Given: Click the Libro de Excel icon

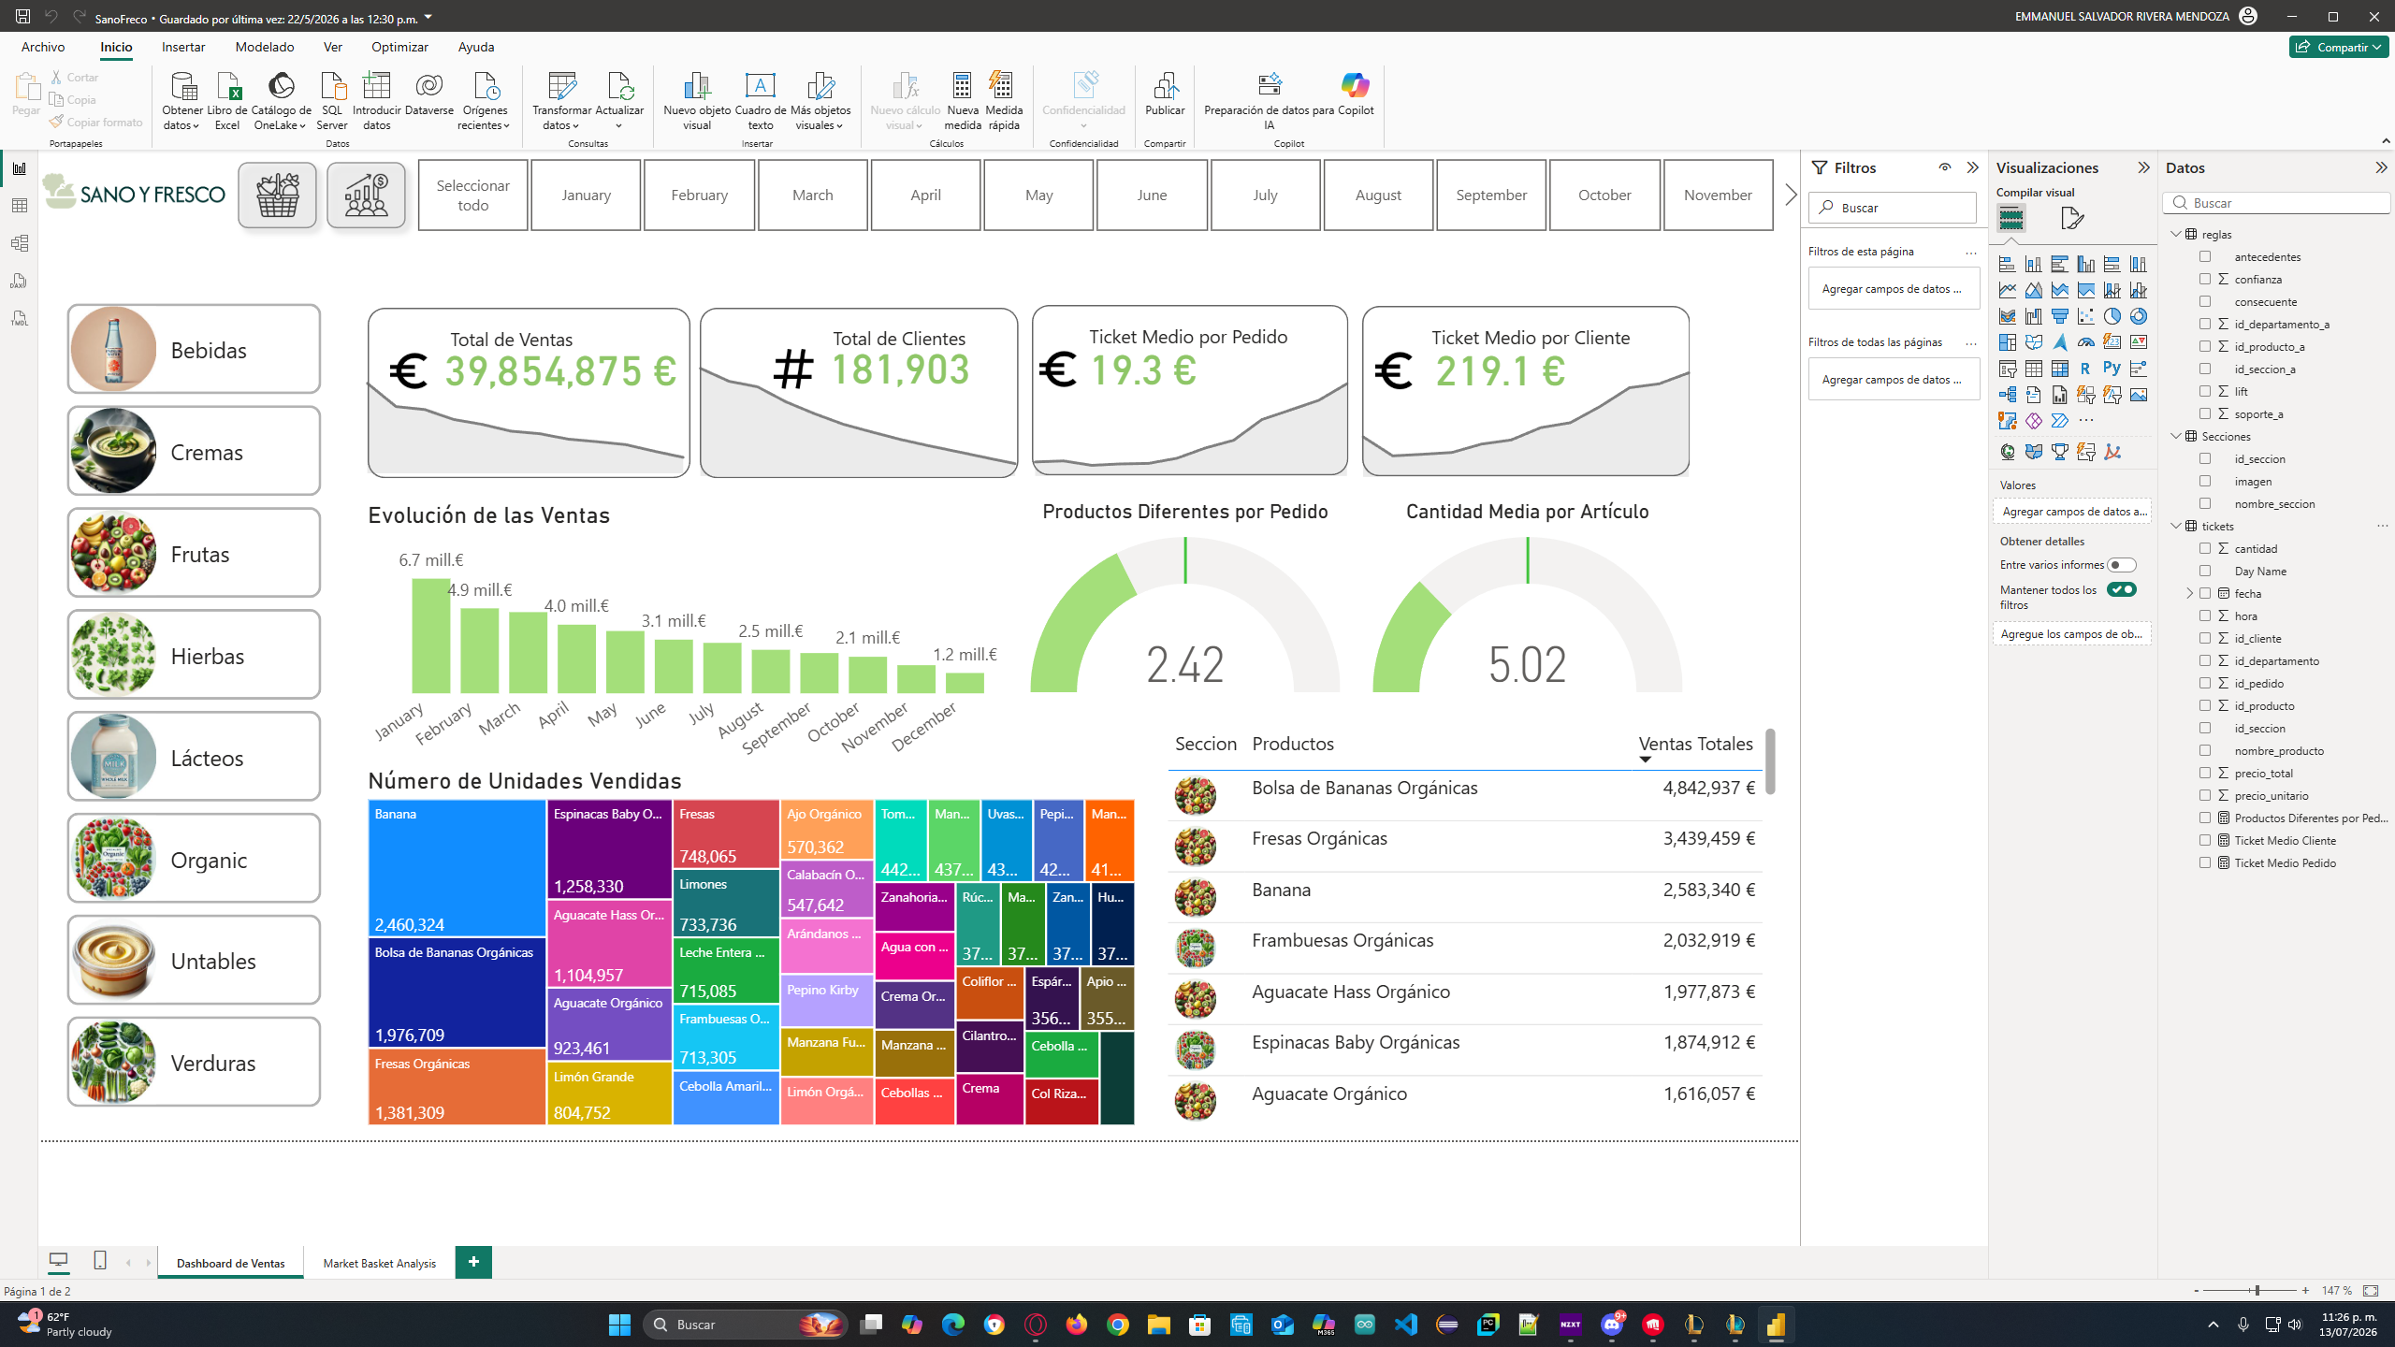Looking at the screenshot, I should click(x=227, y=101).
